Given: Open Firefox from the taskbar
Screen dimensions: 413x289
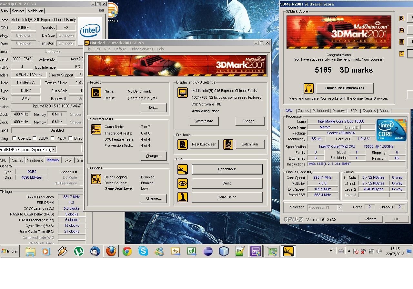Looking at the screenshot, I should [111, 251].
